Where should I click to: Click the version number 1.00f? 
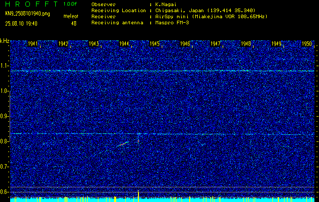[70, 4]
